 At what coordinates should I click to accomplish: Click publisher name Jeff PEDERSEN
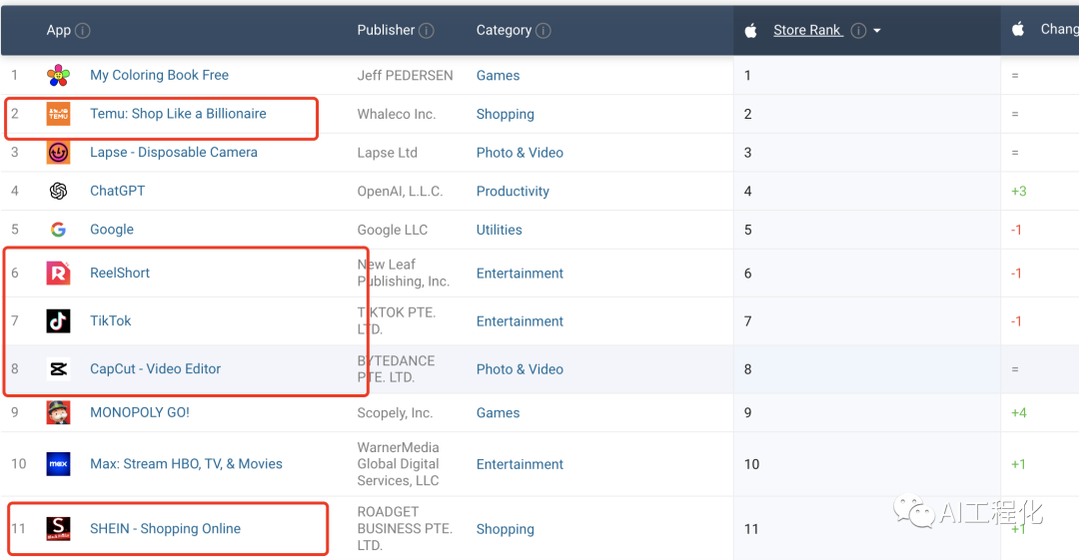pyautogui.click(x=406, y=76)
